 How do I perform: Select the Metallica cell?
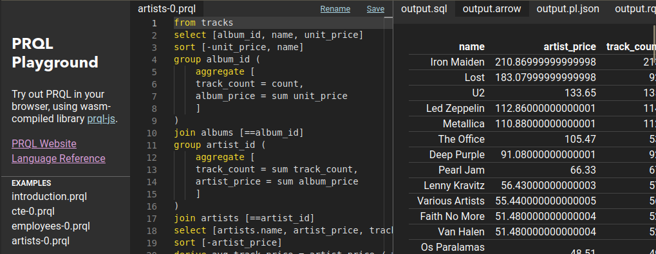tap(464, 123)
